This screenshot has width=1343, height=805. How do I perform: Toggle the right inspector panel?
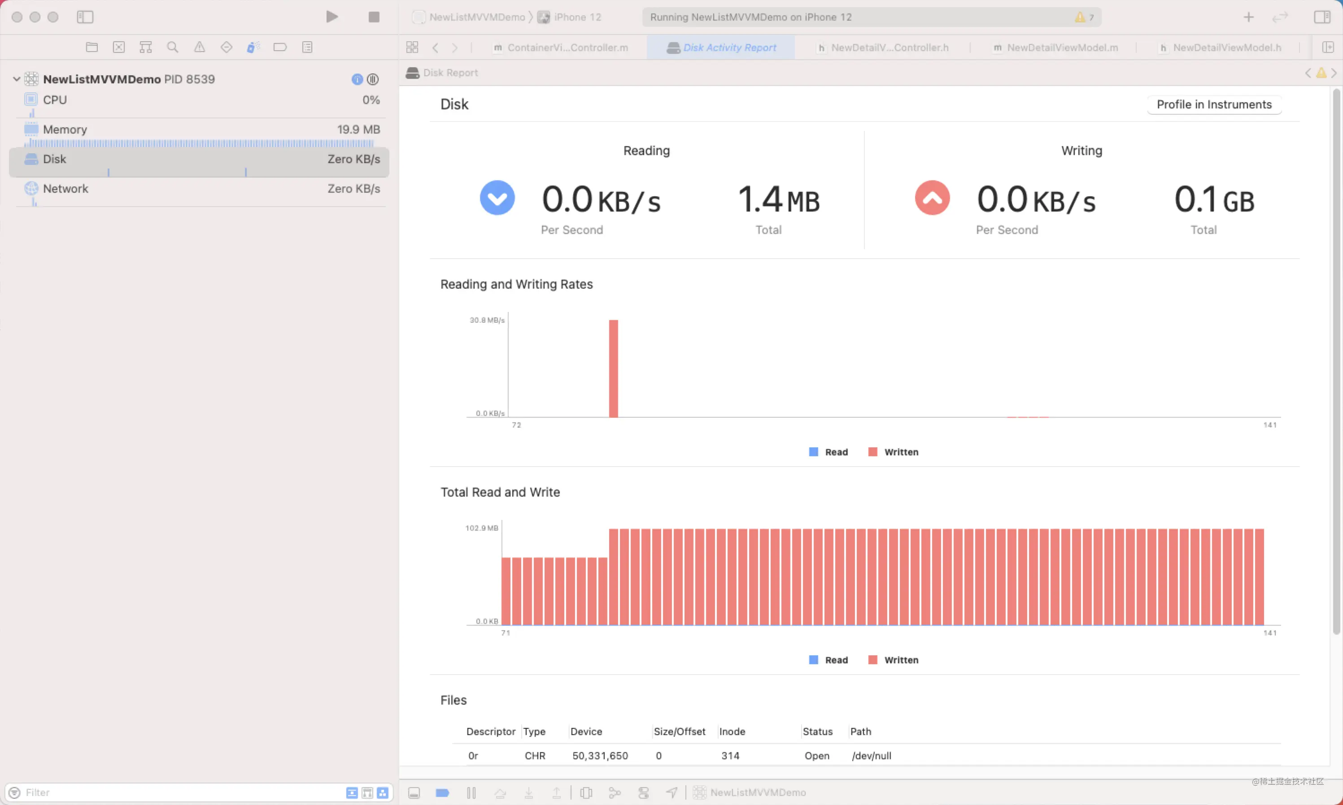click(1322, 17)
